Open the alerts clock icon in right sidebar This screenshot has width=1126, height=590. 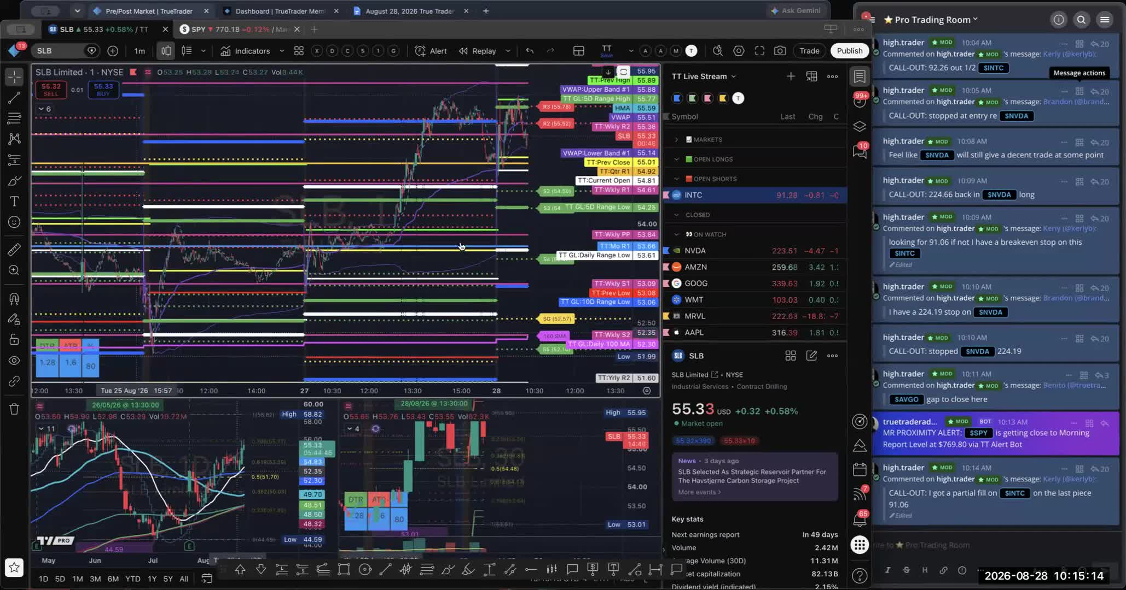[860, 101]
